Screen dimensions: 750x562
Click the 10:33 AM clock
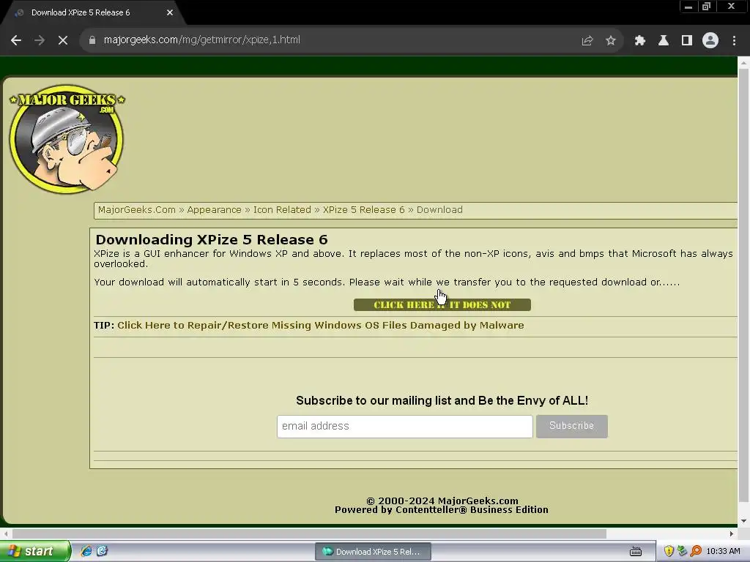click(x=723, y=552)
